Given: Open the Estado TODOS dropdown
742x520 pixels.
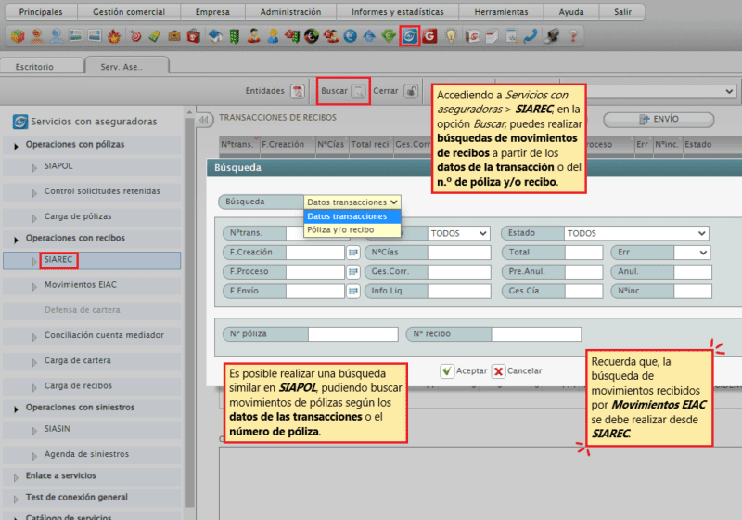Looking at the screenshot, I should pos(636,233).
